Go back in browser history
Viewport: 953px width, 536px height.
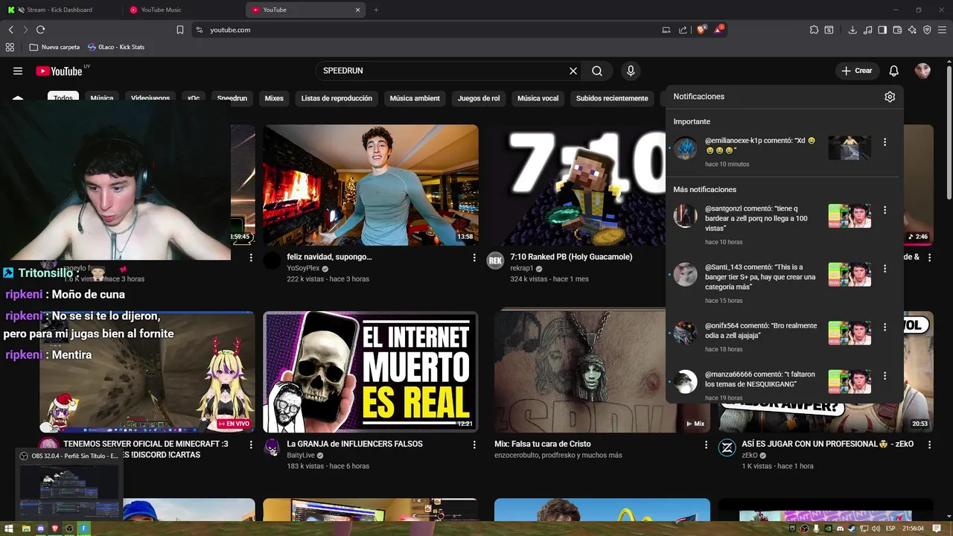click(x=11, y=30)
